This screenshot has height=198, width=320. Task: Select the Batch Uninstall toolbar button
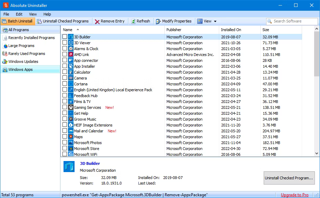coord(18,21)
